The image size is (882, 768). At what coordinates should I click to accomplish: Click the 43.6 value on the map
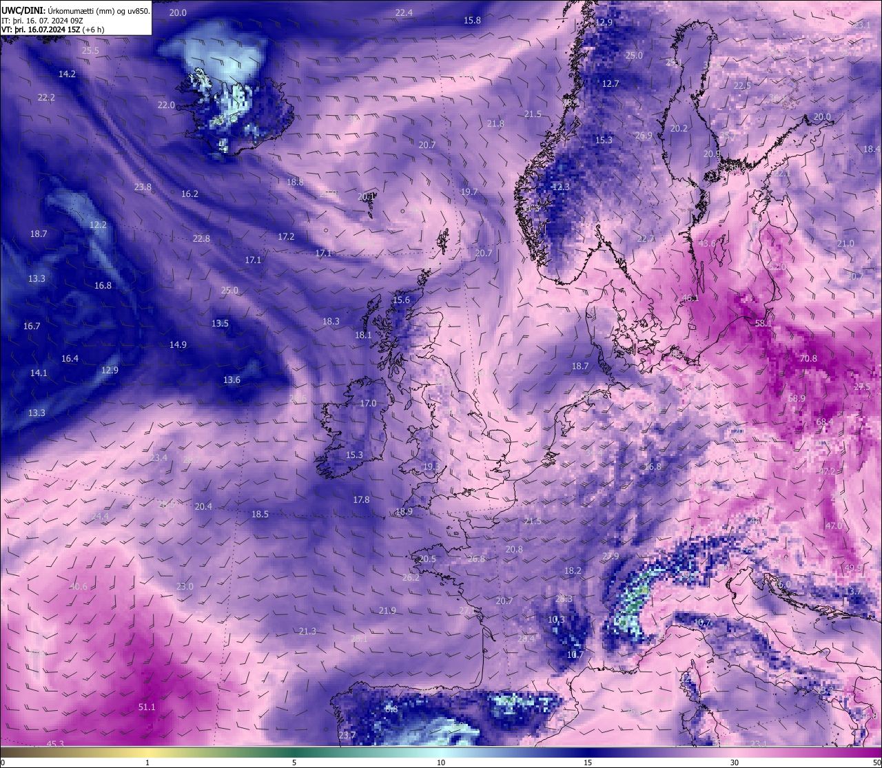click(x=707, y=243)
